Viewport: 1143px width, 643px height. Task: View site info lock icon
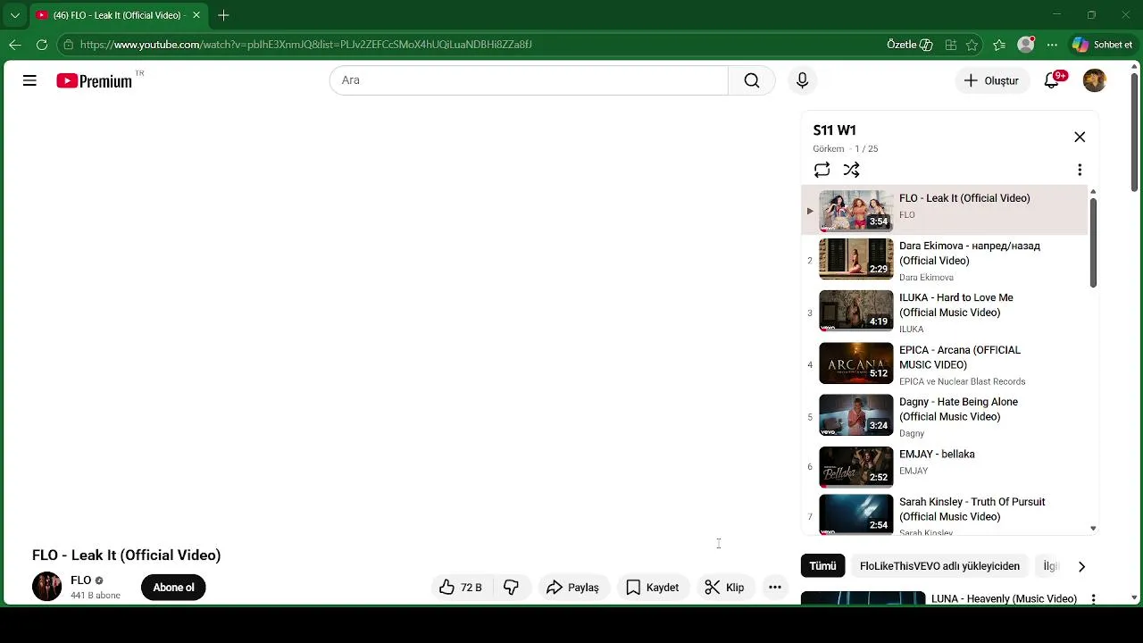pos(68,45)
